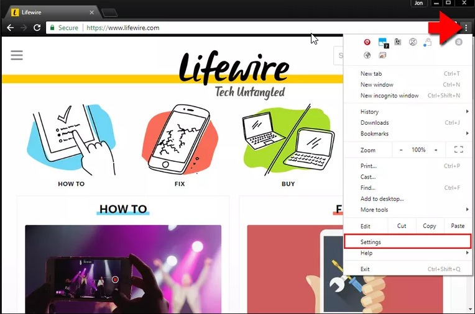Click the three-dot Chrome menu button
Viewport: 475px width, 314px height.
coord(466,28)
